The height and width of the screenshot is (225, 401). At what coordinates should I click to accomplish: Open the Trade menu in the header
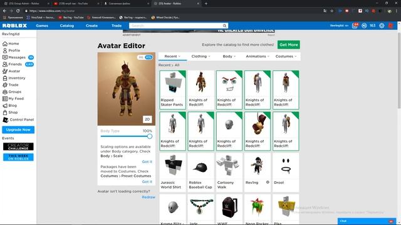117,26
